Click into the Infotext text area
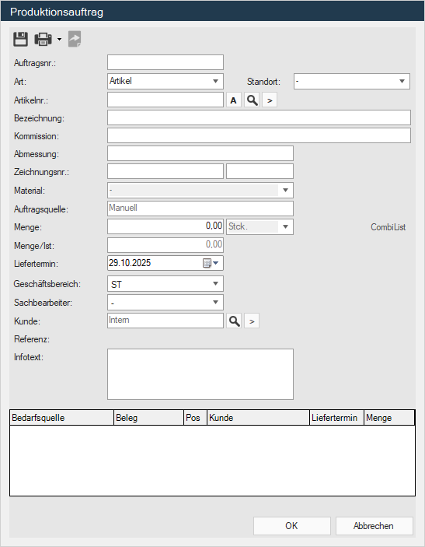This screenshot has width=425, height=547. pos(200,374)
